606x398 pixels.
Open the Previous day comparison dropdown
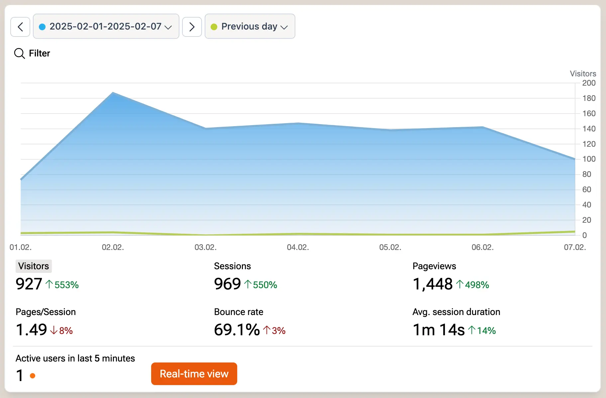click(x=250, y=26)
